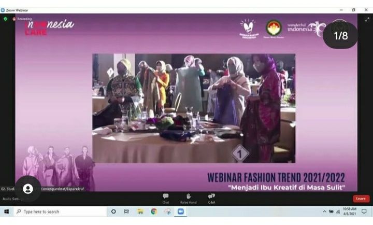The image size is (373, 225).
Task: Click the round profile avatar button
Action: (28, 189)
